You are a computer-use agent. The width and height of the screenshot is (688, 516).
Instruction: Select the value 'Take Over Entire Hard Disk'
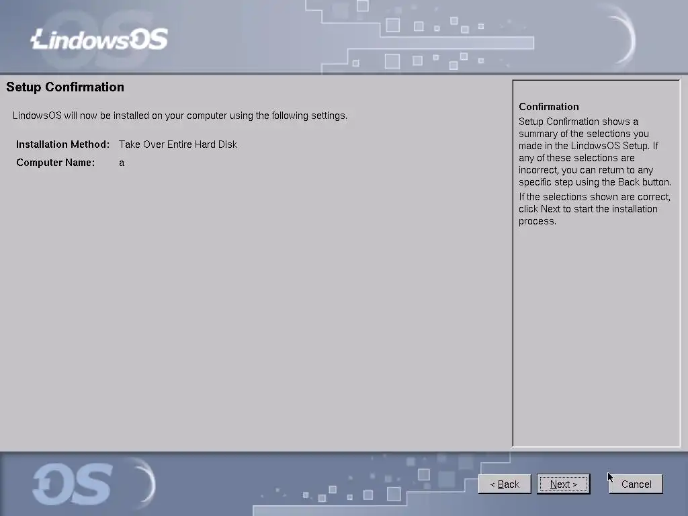click(x=177, y=144)
